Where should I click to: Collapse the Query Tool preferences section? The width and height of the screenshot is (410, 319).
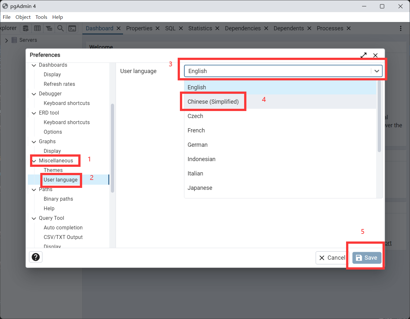[34, 218]
